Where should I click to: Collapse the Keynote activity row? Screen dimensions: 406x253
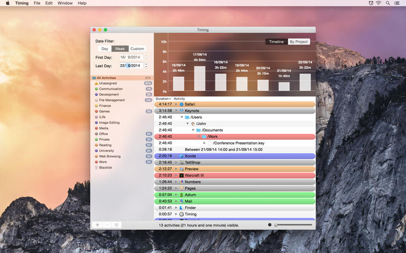tap(176, 111)
